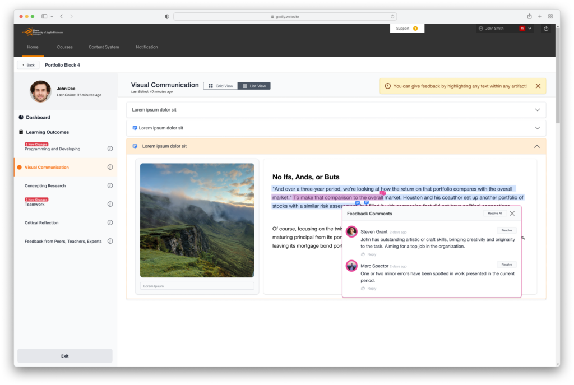The image size is (574, 385).
Task: Open the Safari sidebar toggle icon
Action: tap(44, 16)
